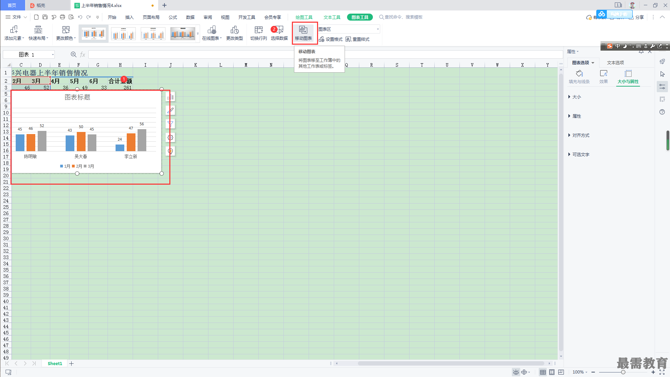Switch to the 文本选项 text options tab
This screenshot has width=670, height=377.
click(615, 63)
